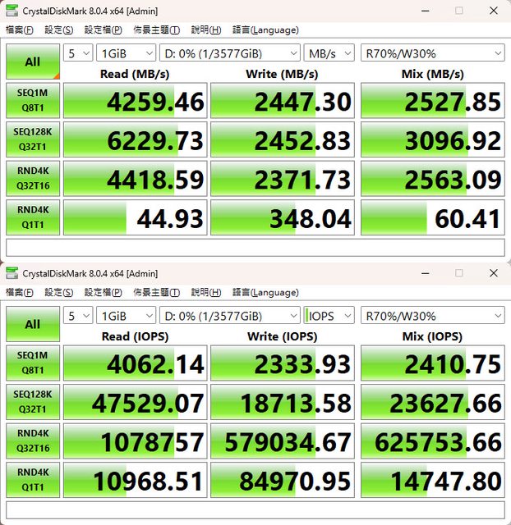Open the 語言(Language) menu in the IOPS window
Image resolution: width=511 pixels, height=525 pixels.
click(265, 293)
